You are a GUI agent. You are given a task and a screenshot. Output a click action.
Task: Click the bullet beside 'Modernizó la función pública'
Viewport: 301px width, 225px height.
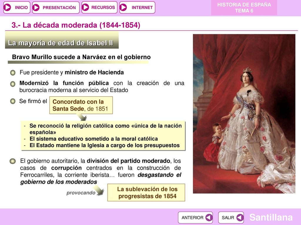pos(13,84)
